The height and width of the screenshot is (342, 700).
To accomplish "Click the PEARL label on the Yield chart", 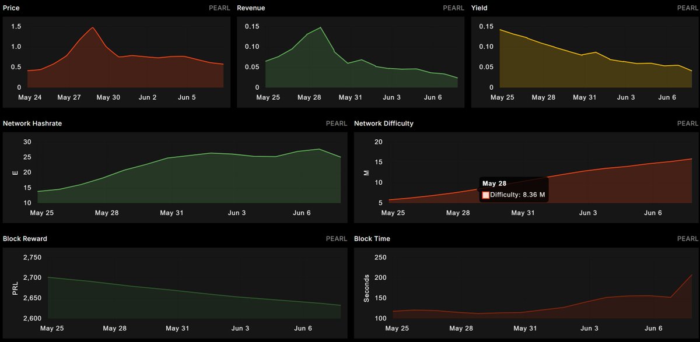I will point(688,8).
